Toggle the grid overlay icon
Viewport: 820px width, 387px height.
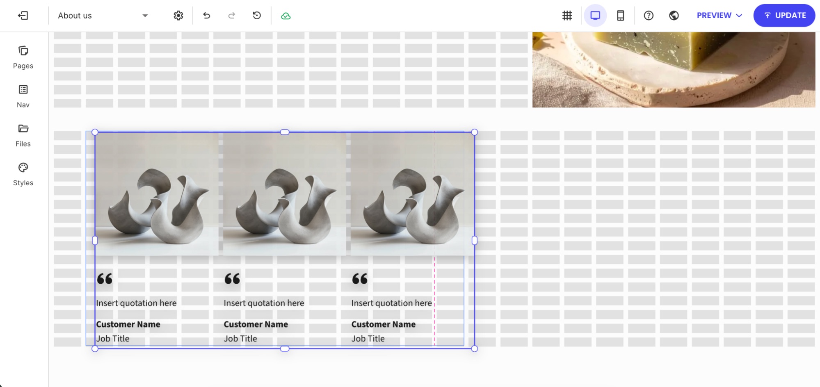[567, 16]
